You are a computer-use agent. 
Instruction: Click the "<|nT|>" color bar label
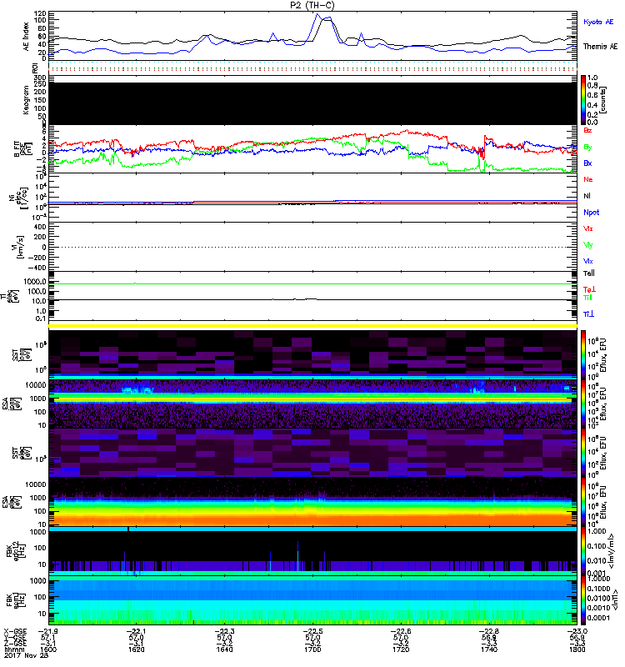coord(614,600)
